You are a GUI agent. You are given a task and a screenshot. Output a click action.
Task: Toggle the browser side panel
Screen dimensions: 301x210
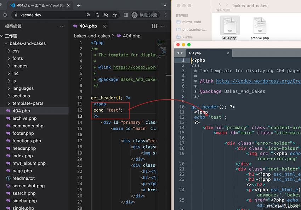click(126, 15)
